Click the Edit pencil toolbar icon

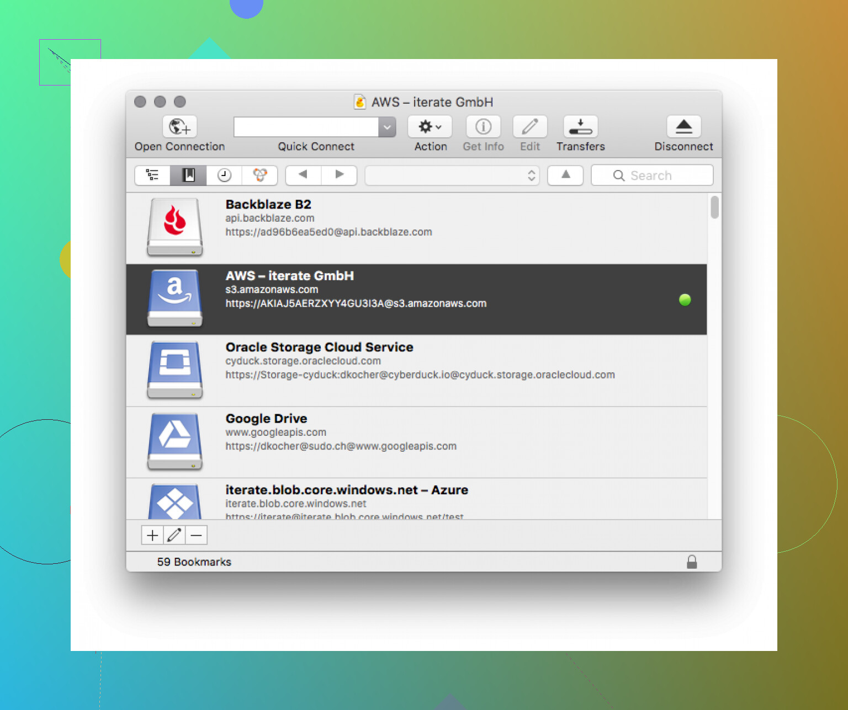point(529,127)
